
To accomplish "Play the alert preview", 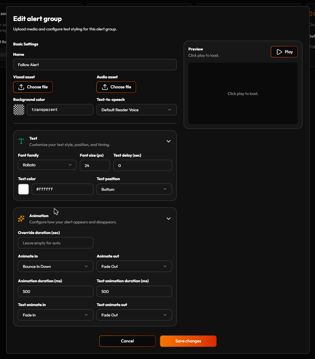I will [284, 52].
